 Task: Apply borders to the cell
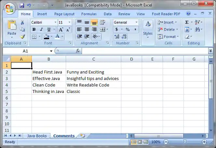coord(34,37)
